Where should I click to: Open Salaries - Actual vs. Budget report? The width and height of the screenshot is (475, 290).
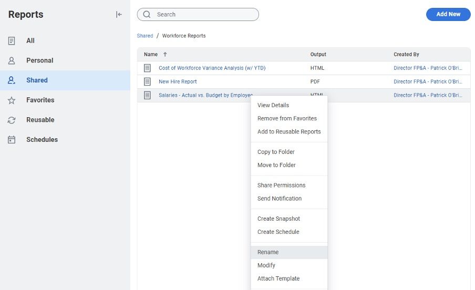point(205,95)
